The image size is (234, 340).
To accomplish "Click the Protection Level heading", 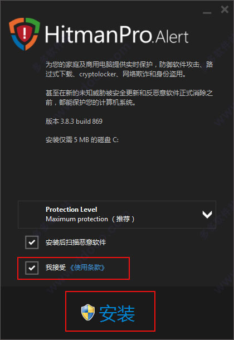I will point(71,210).
